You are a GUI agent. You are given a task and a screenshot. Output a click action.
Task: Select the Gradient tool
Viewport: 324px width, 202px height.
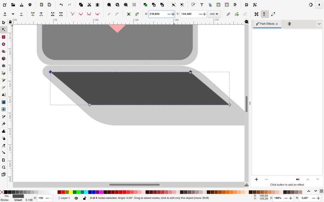pos(3,102)
